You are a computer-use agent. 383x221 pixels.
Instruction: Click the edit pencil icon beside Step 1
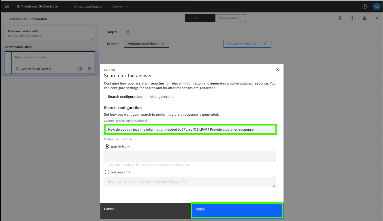pos(128,32)
